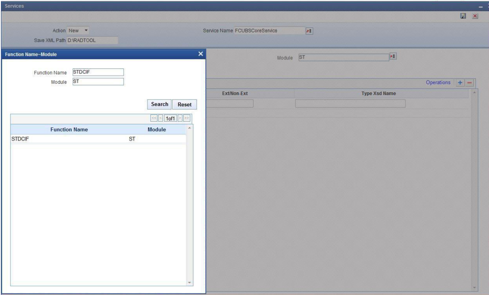The image size is (489, 295).
Task: Go to previous results page
Action: tap(161, 118)
